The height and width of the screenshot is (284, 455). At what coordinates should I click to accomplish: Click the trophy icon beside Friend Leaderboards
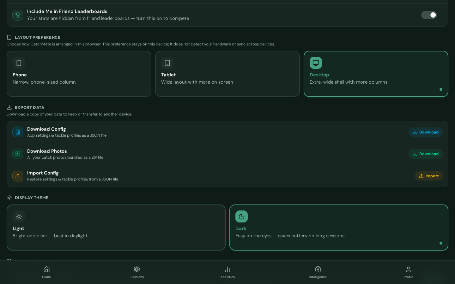coord(18,15)
